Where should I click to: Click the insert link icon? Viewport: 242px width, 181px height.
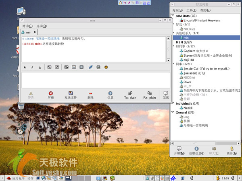pos(91,67)
